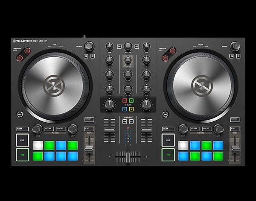Viewport: 256px width, 201px height.
Task: Push the LOOP encoder on the right deck
Action: [218, 129]
